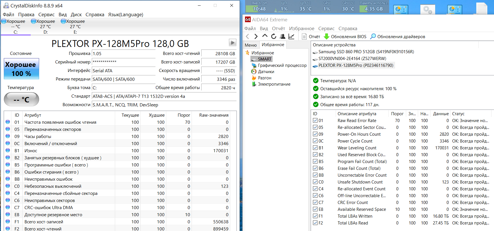
Task: Uncheck the B5 Program Fail Count checkbox
Action: click(x=315, y=161)
